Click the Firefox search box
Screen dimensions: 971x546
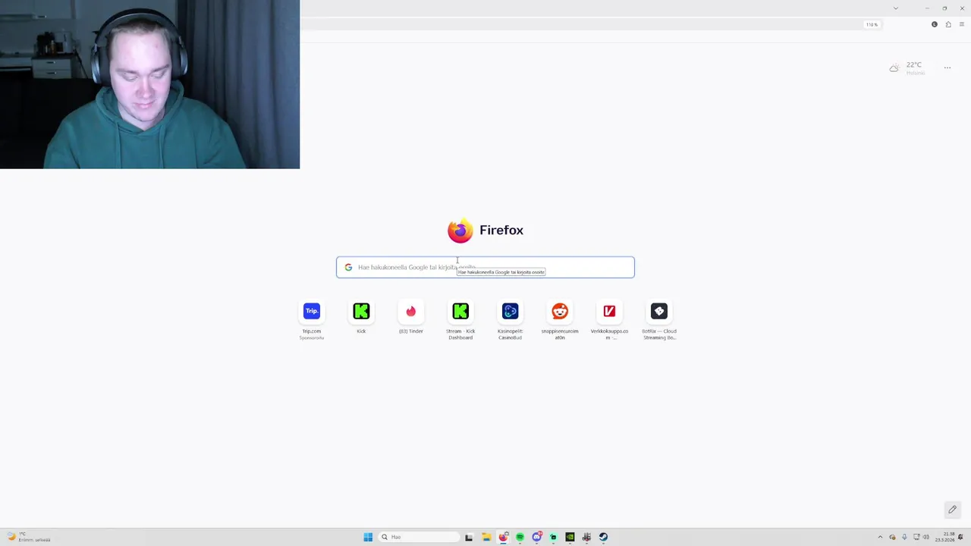coord(485,267)
